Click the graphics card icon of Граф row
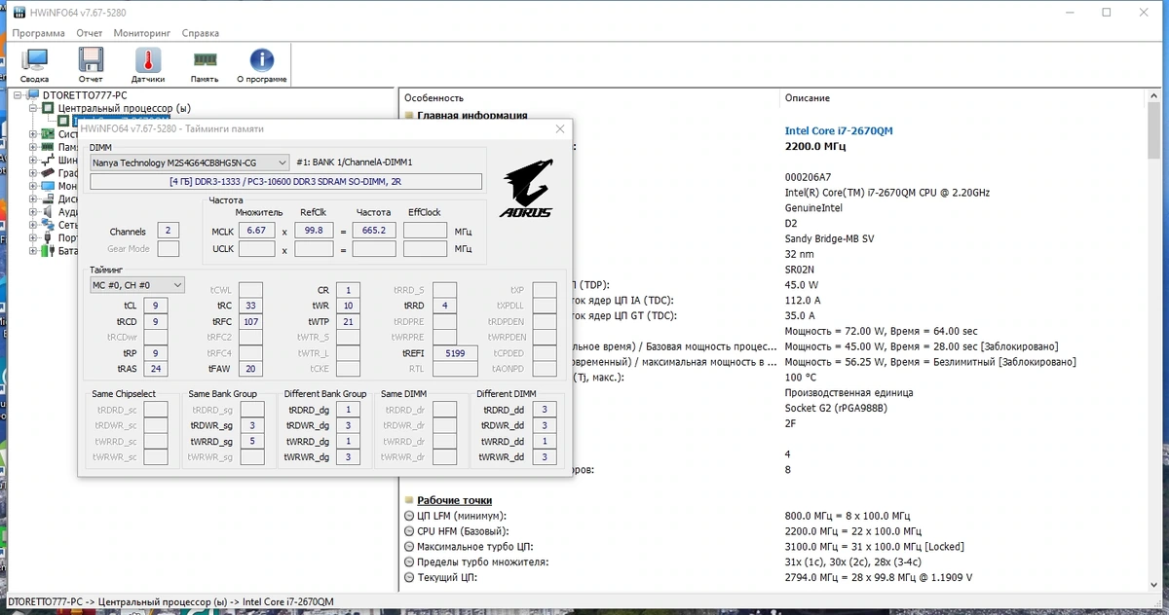Viewport: 1169px width, 615px height. tap(50, 172)
